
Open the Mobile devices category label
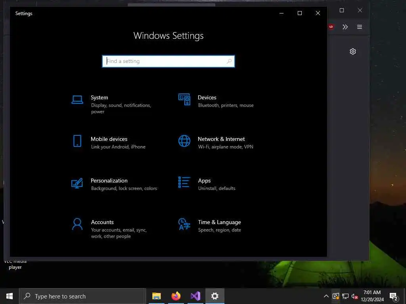click(109, 139)
